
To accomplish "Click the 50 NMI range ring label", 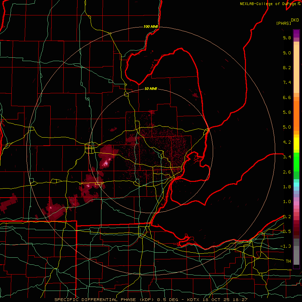I will coord(151,89).
